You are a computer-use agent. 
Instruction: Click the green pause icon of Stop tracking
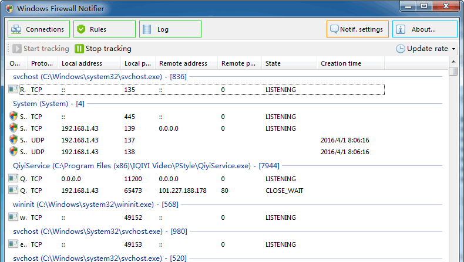coord(79,49)
